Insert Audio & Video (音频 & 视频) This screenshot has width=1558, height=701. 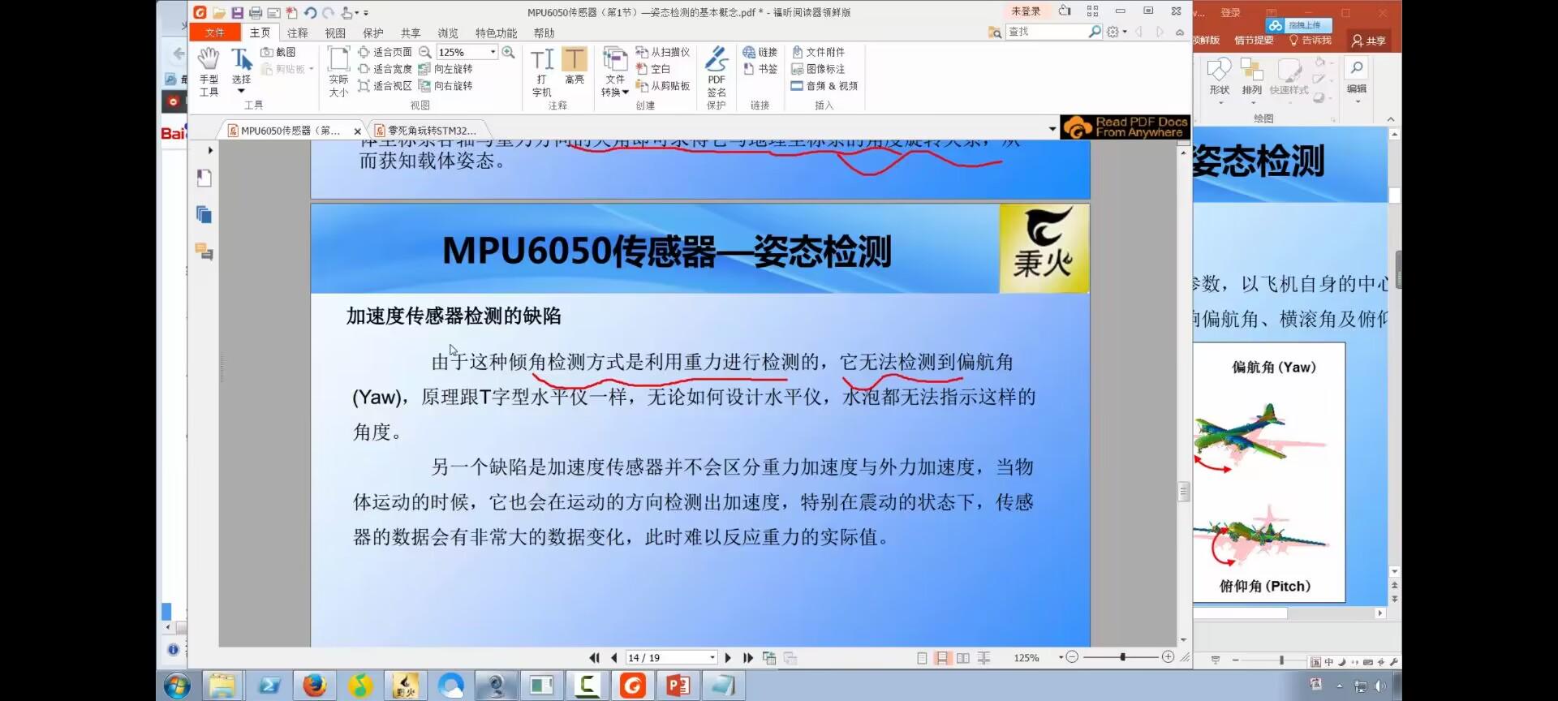(824, 86)
